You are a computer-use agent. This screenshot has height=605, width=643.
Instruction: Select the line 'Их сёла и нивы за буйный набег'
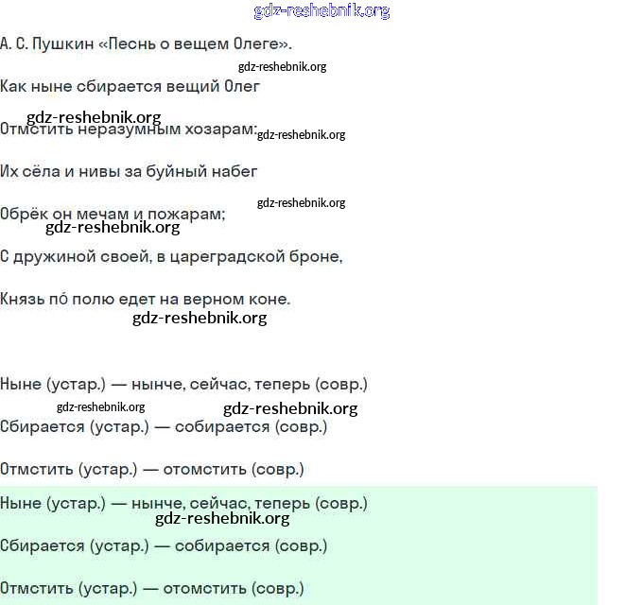tap(129, 171)
